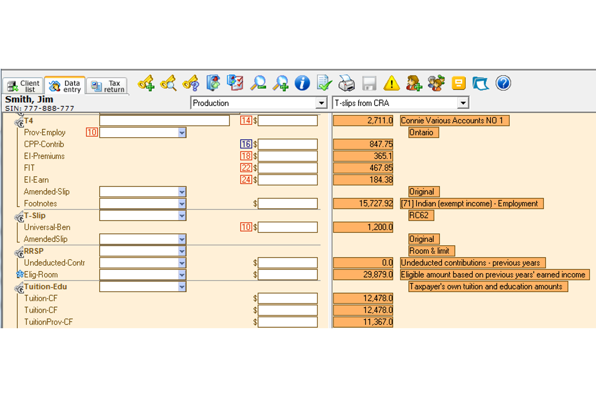Click CRA value 365.1
The height and width of the screenshot is (397, 596).
363,156
